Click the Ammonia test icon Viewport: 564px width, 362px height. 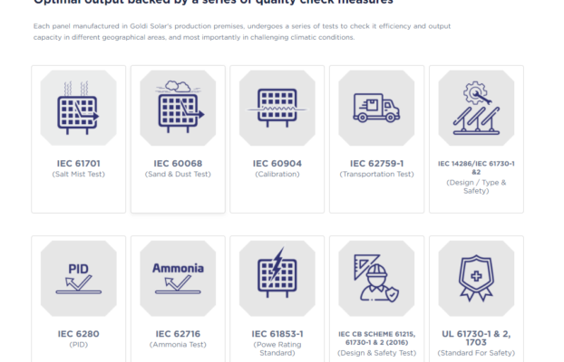point(178,278)
